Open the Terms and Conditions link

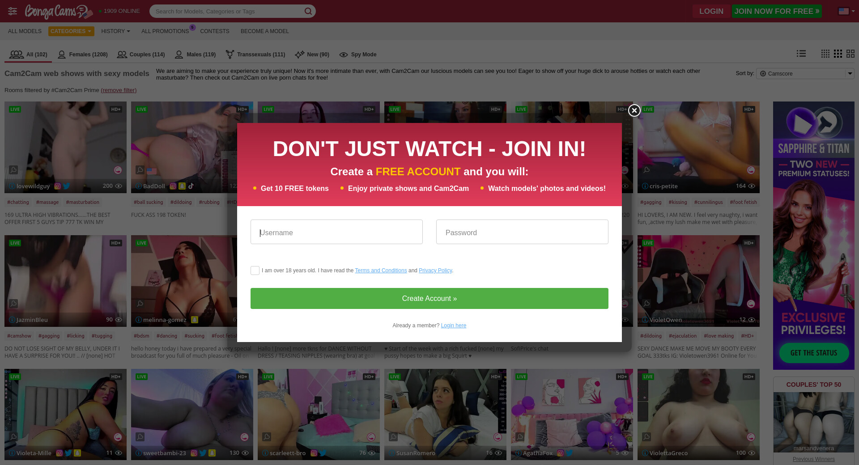(381, 271)
